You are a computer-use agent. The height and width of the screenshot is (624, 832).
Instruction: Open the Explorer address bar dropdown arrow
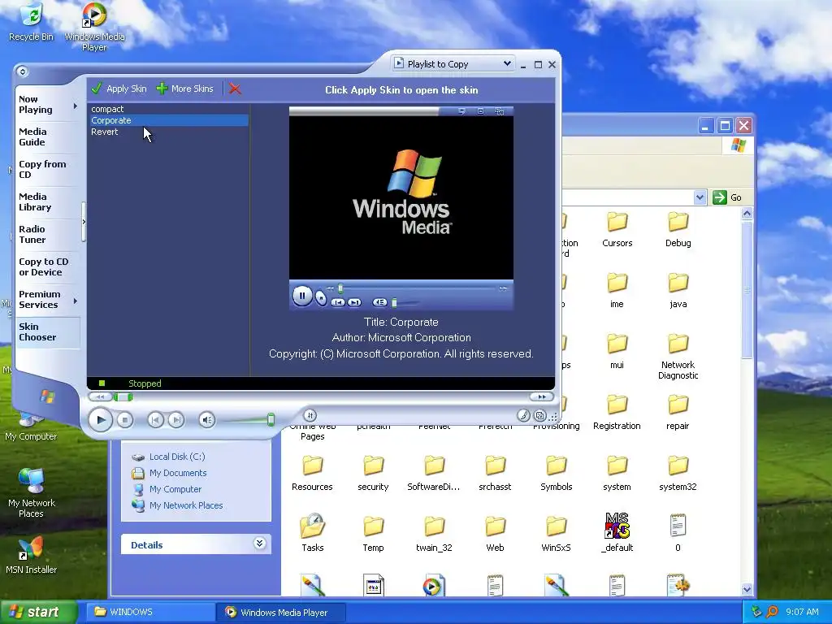tap(700, 197)
